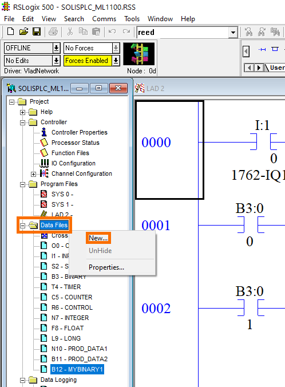The height and width of the screenshot is (387, 285).
Task: Open the L9 - LONG data file
Action: click(66, 339)
